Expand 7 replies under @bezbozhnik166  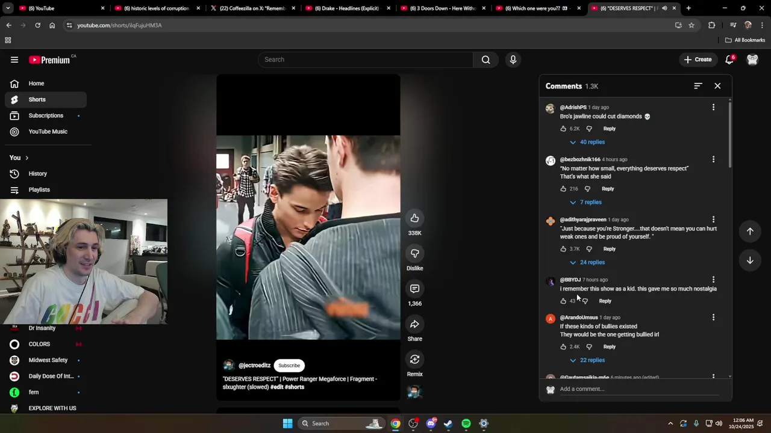pyautogui.click(x=585, y=202)
